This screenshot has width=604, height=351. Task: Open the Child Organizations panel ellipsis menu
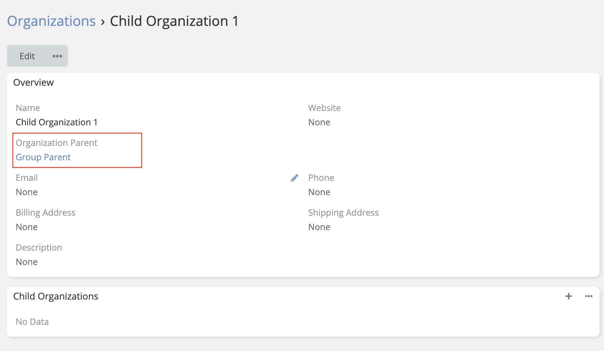pos(589,296)
